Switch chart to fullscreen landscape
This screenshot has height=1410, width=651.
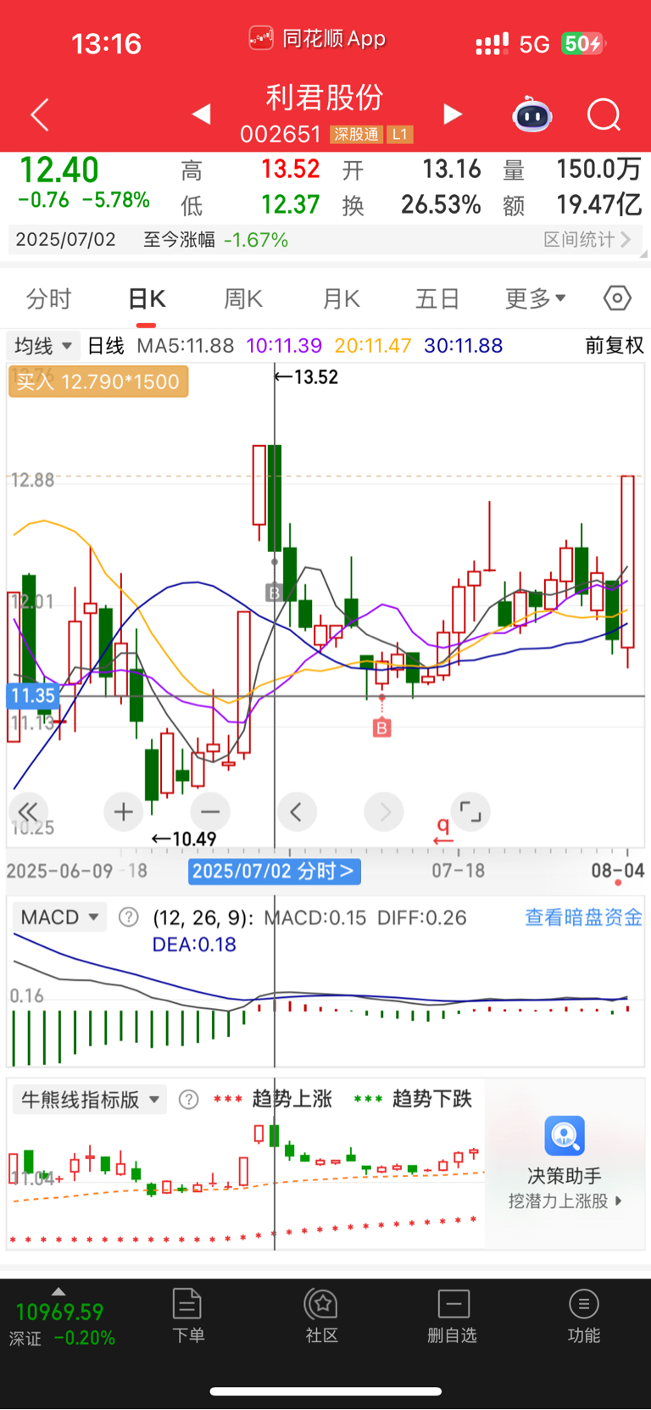pos(470,811)
